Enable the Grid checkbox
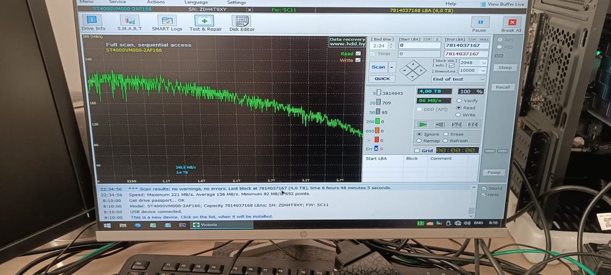The height and width of the screenshot is (275, 611). click(417, 151)
